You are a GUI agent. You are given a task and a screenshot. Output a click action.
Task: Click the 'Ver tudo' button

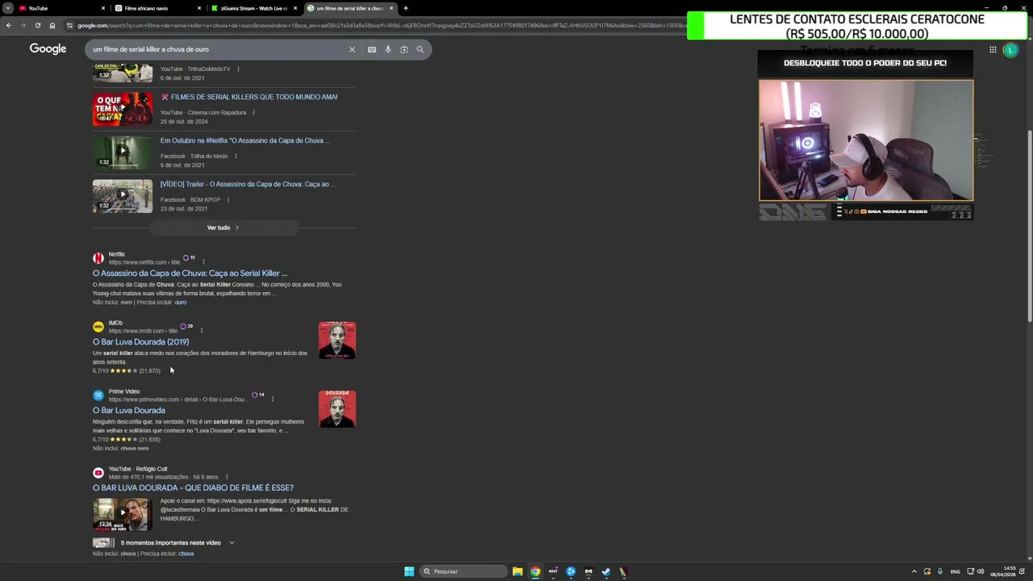pos(223,228)
